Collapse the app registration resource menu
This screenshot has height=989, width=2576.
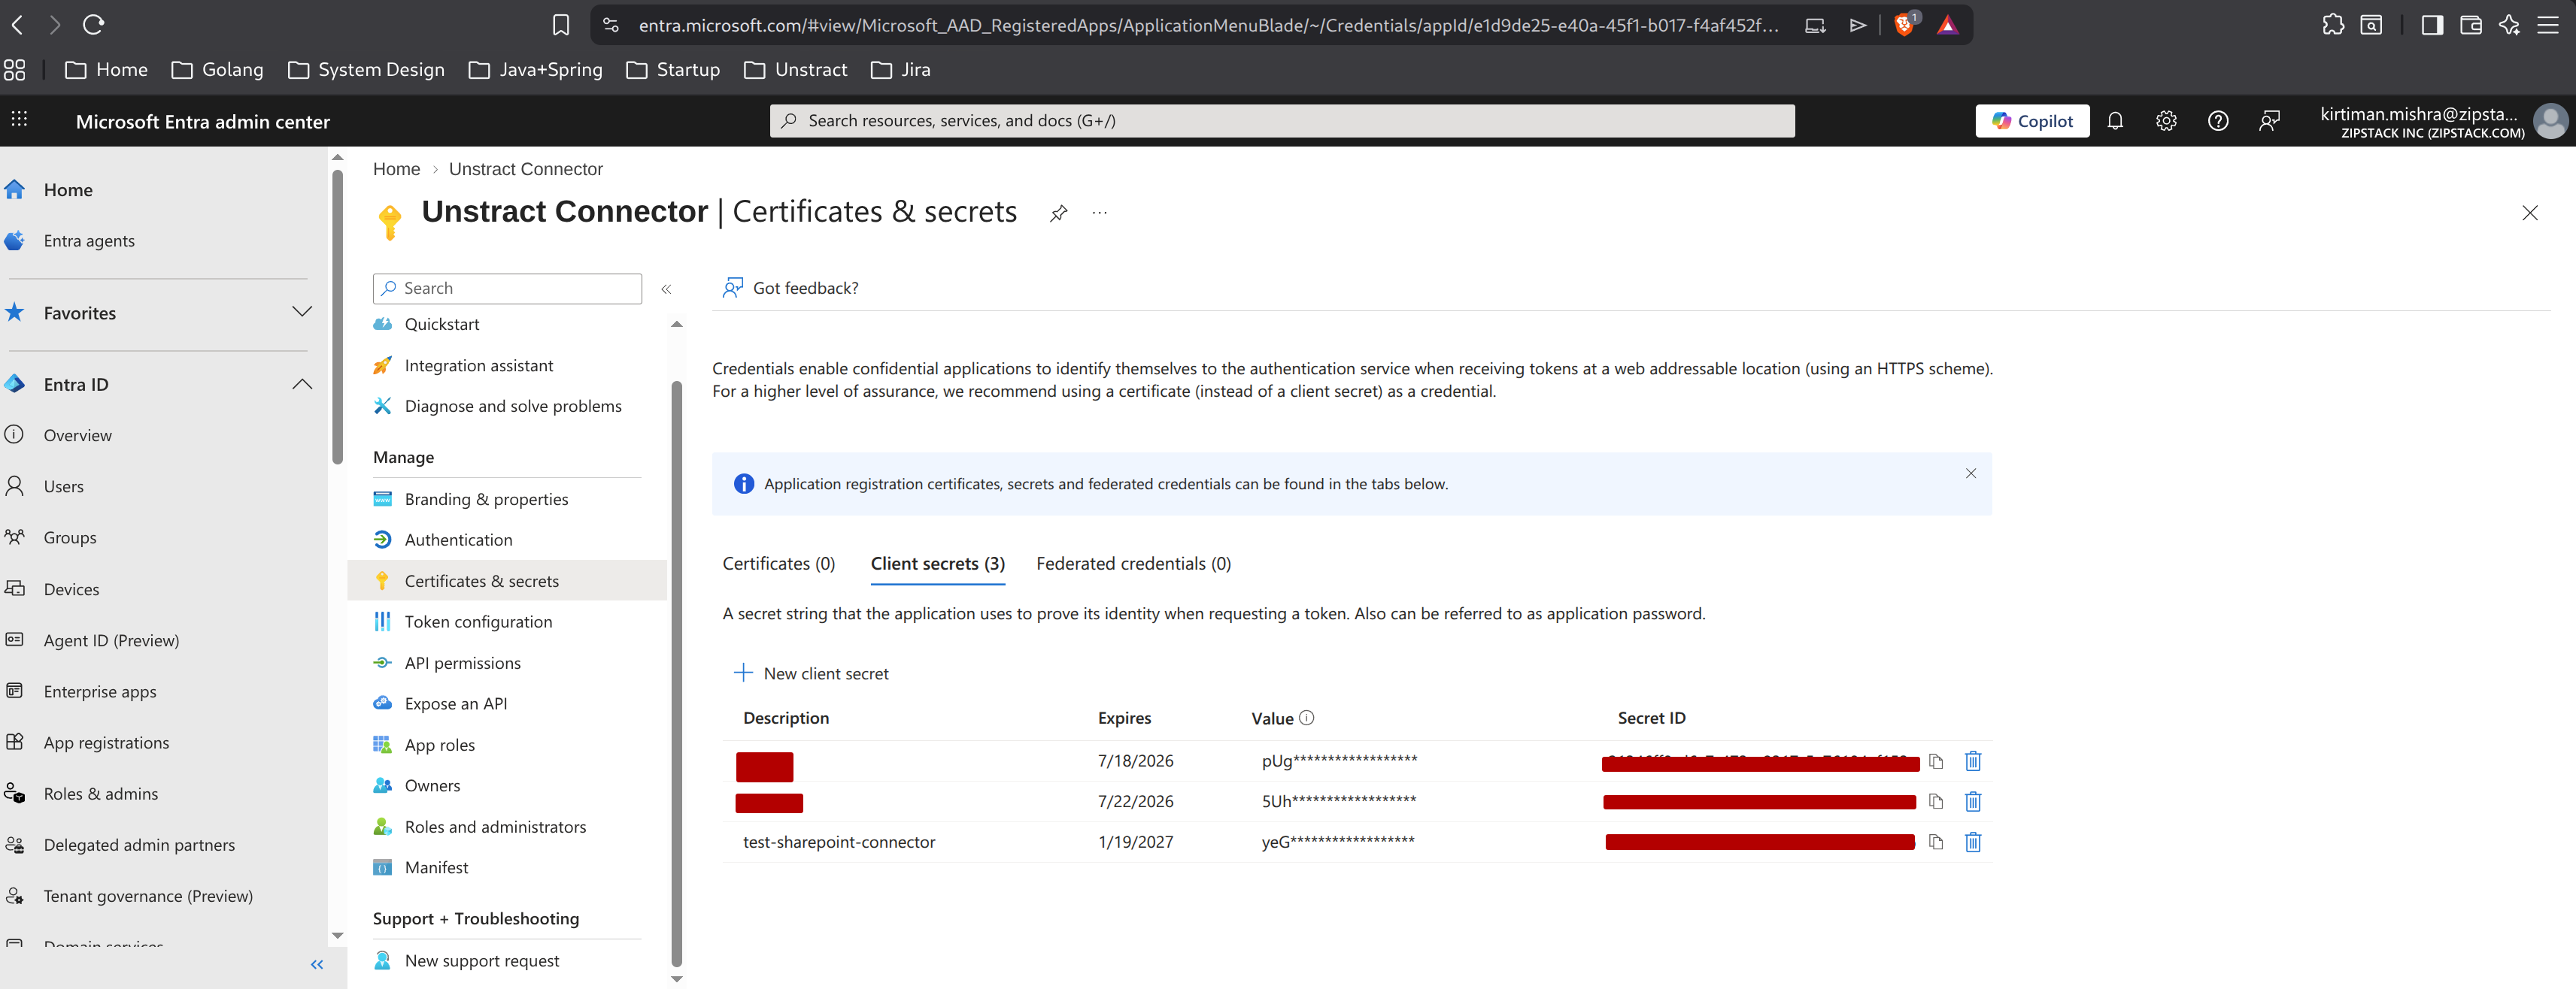(x=666, y=289)
